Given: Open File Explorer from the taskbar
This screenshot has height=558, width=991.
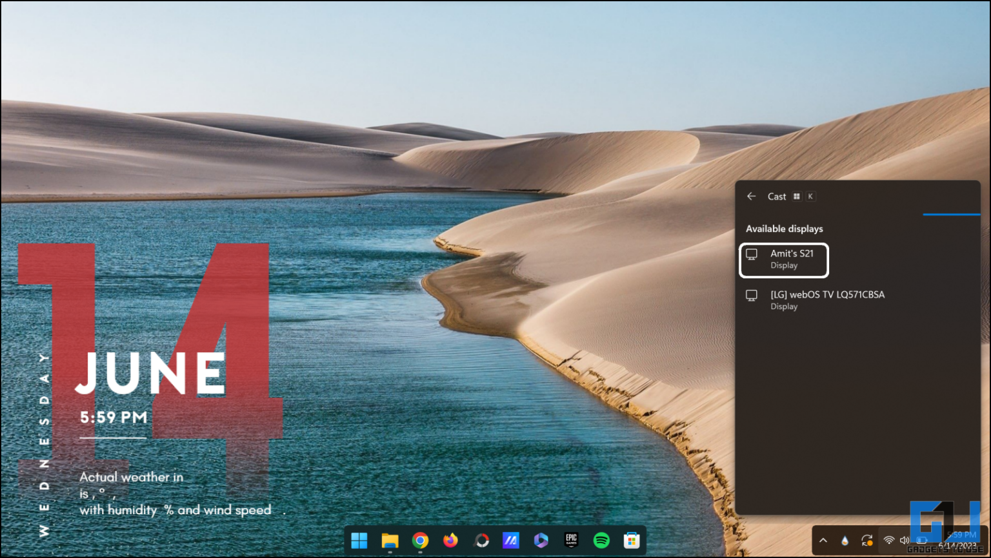Looking at the screenshot, I should [390, 541].
